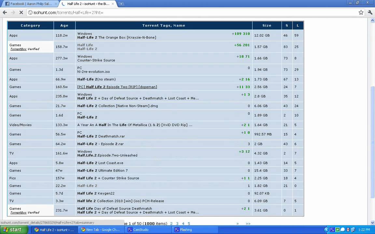This screenshot has width=375, height=234.
Task: Click the taskbar clock 1:22 PM
Action: point(364,230)
